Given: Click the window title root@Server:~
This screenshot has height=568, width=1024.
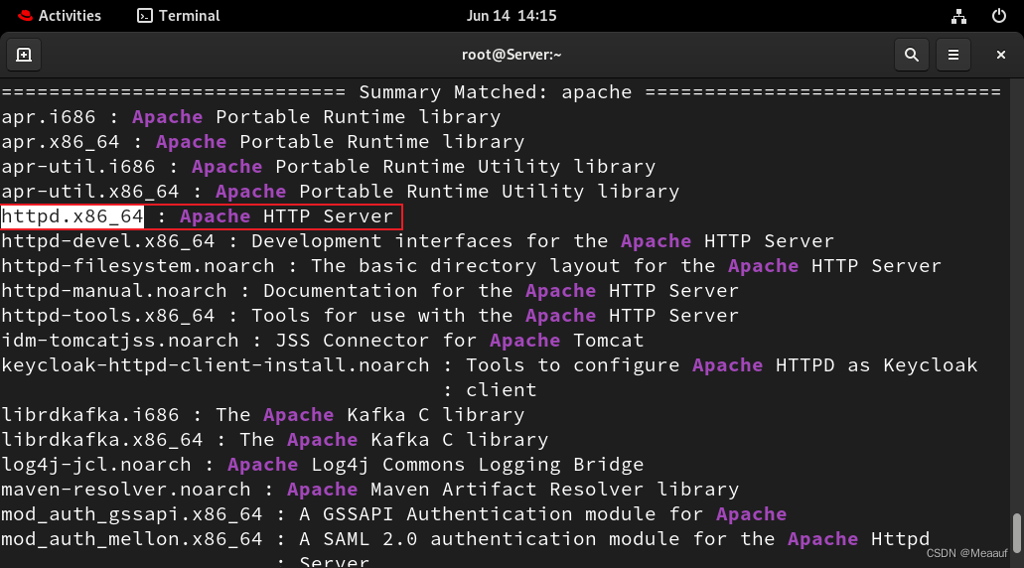Looking at the screenshot, I should point(512,55).
